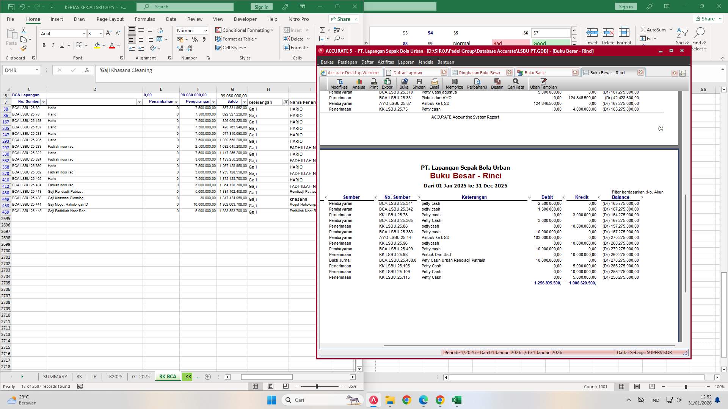
Task: Click the Share button in Excel
Action: pyautogui.click(x=341, y=19)
